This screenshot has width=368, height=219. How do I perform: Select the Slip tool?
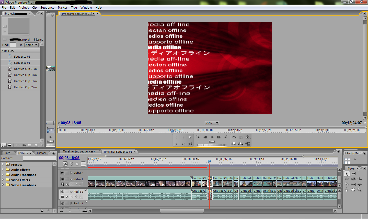353,184
